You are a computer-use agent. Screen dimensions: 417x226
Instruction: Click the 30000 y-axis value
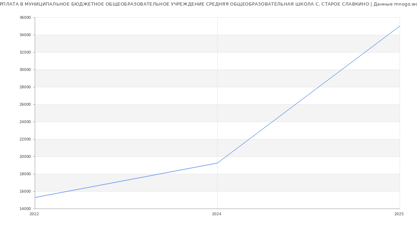[25, 70]
